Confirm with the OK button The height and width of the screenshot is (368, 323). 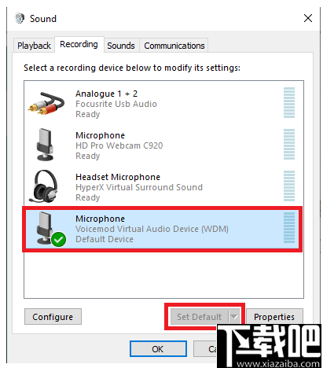[158, 349]
